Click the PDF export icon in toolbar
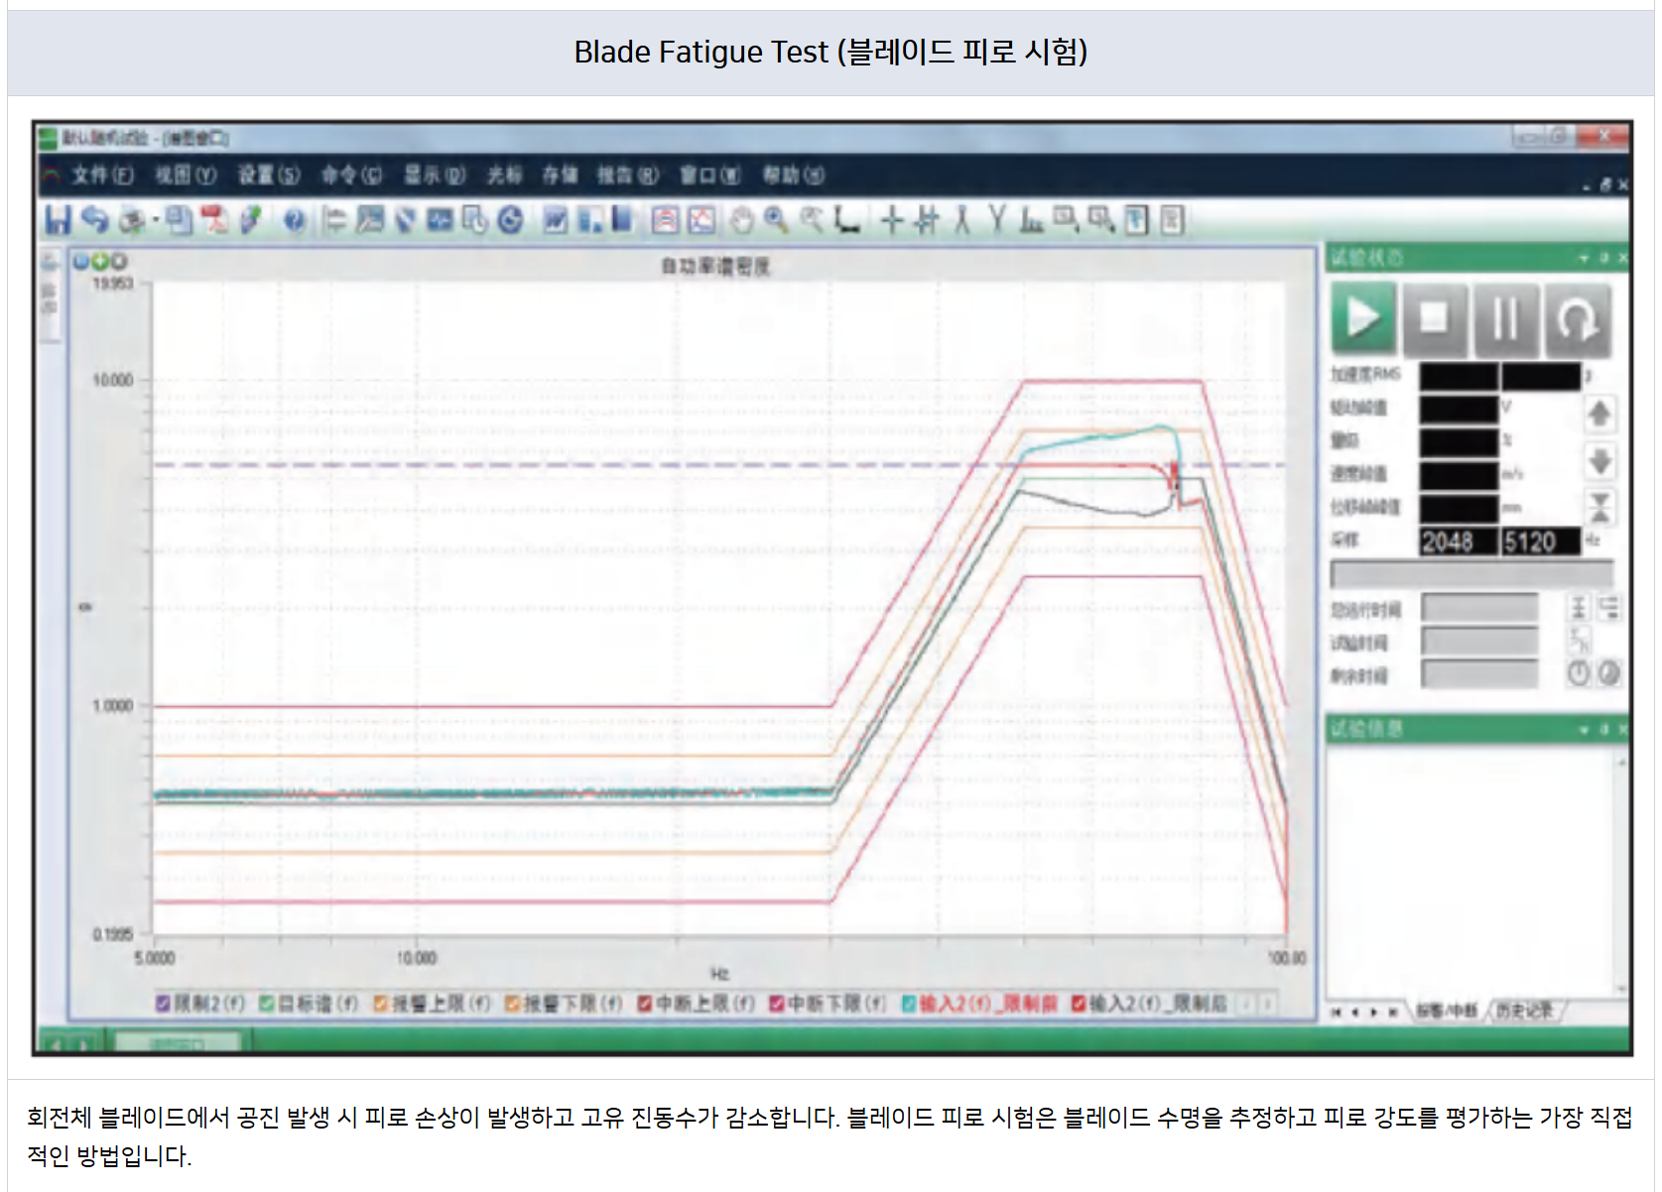 [214, 220]
